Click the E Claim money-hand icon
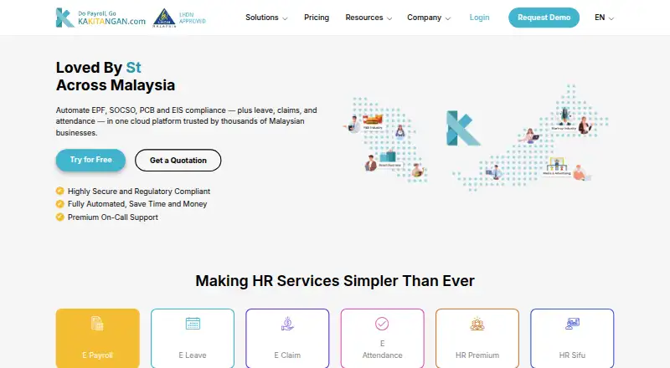 coord(287,324)
